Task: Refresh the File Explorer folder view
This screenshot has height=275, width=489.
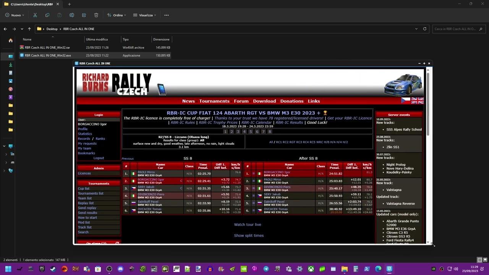Action: tap(424, 29)
